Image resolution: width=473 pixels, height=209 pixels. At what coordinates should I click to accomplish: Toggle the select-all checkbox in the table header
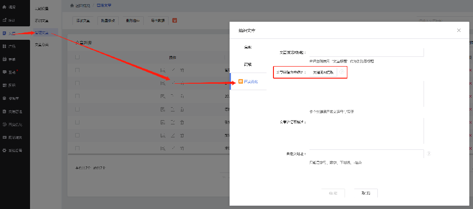tap(78, 57)
